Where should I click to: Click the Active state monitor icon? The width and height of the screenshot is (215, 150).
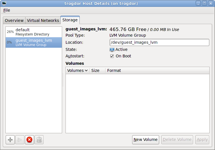[x=112, y=49]
